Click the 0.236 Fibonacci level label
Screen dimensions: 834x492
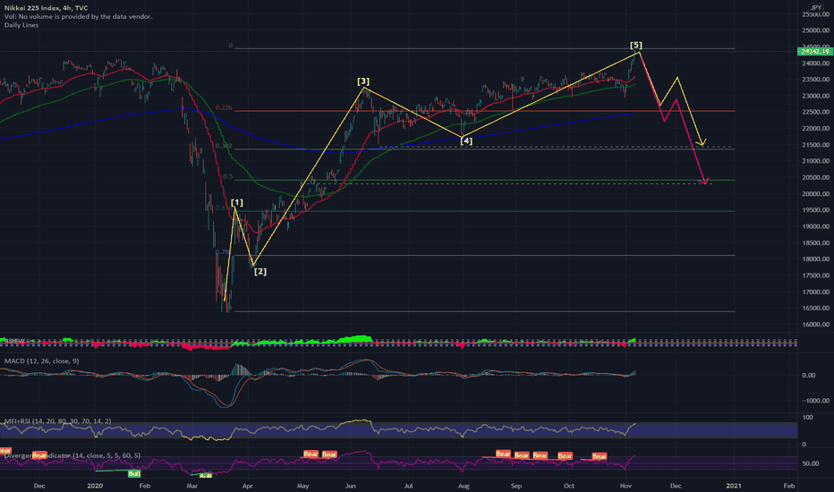coord(224,107)
